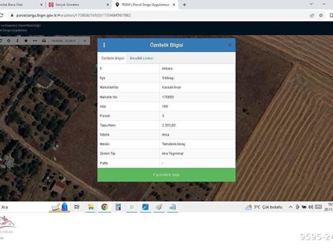Select the Öznitelik Bilgisi tab
The image size is (333, 249).
113,58
